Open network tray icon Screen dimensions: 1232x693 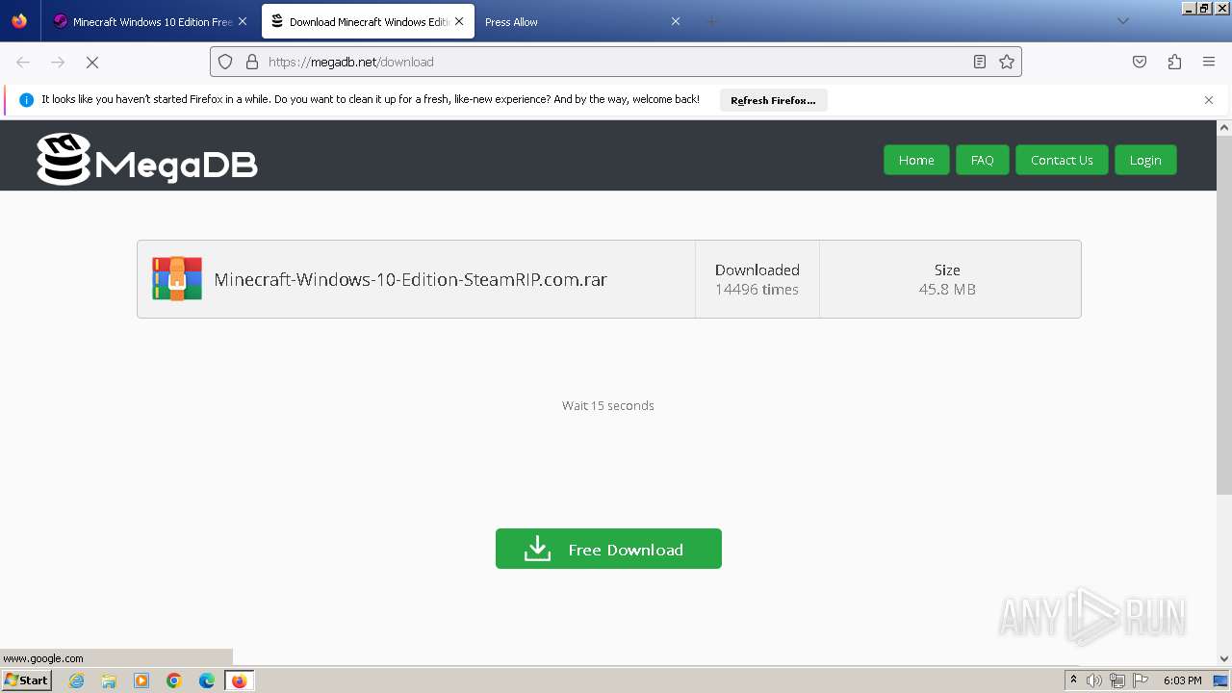(x=1117, y=680)
